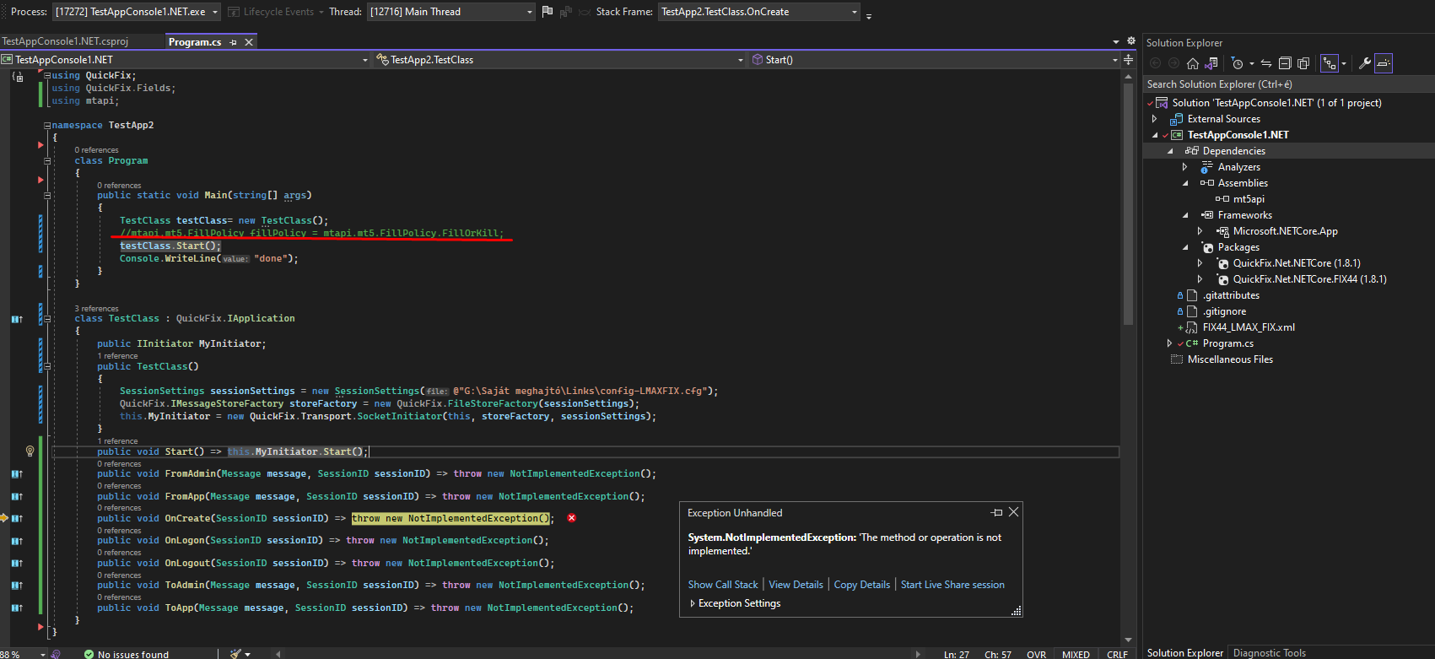Switch to Diagnostic Tools tab
Viewport: 1435px width, 659px height.
click(1269, 653)
